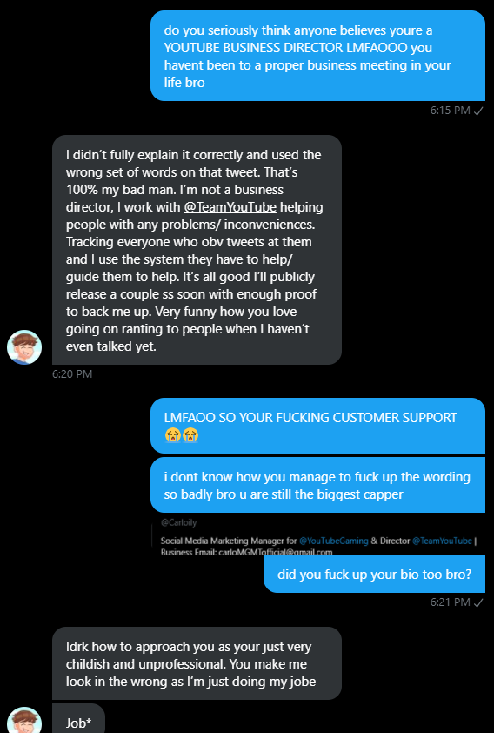Click the 6:20 PM timestamp under the gray message

click(x=72, y=374)
